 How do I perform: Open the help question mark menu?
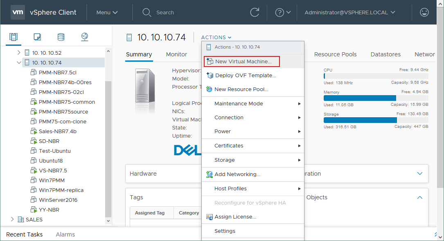(x=283, y=12)
